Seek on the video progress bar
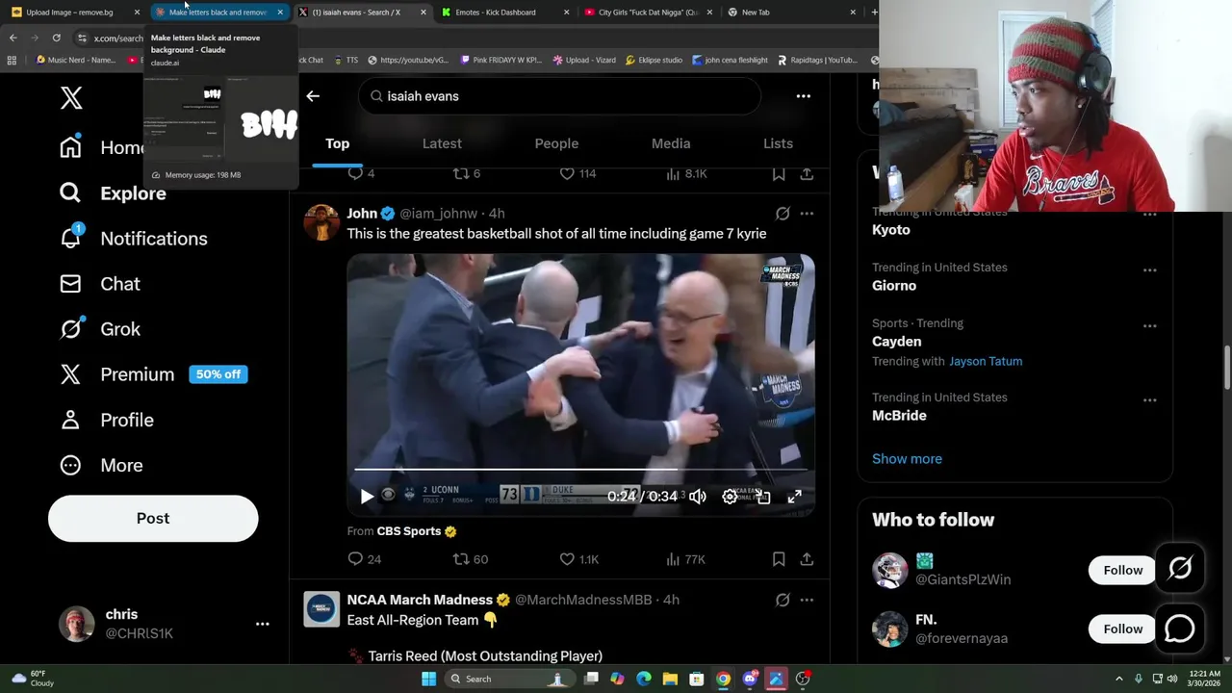The image size is (1232, 693). click(581, 470)
